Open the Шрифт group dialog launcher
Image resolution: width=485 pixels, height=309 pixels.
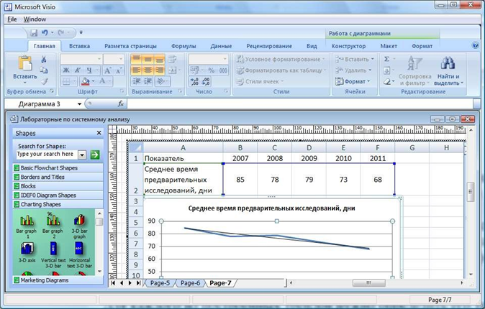(x=122, y=91)
